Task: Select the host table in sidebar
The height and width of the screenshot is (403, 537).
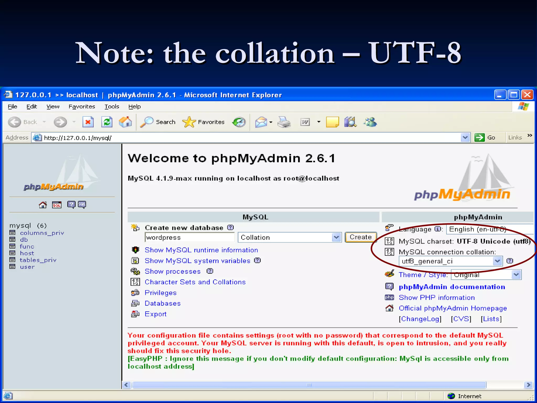Action: click(27, 253)
